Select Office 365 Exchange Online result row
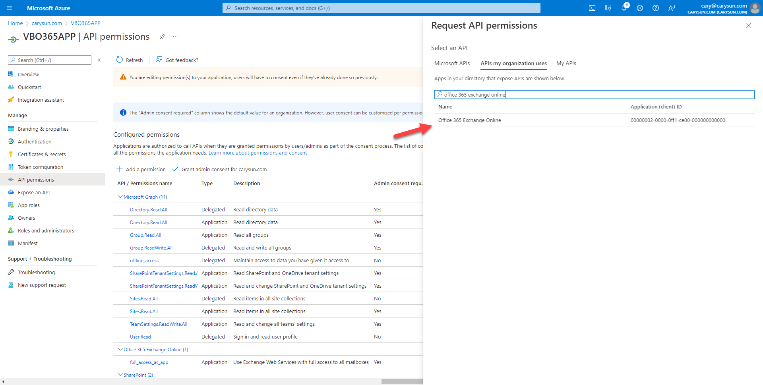Screen dimensions: 763x385 click(595, 120)
